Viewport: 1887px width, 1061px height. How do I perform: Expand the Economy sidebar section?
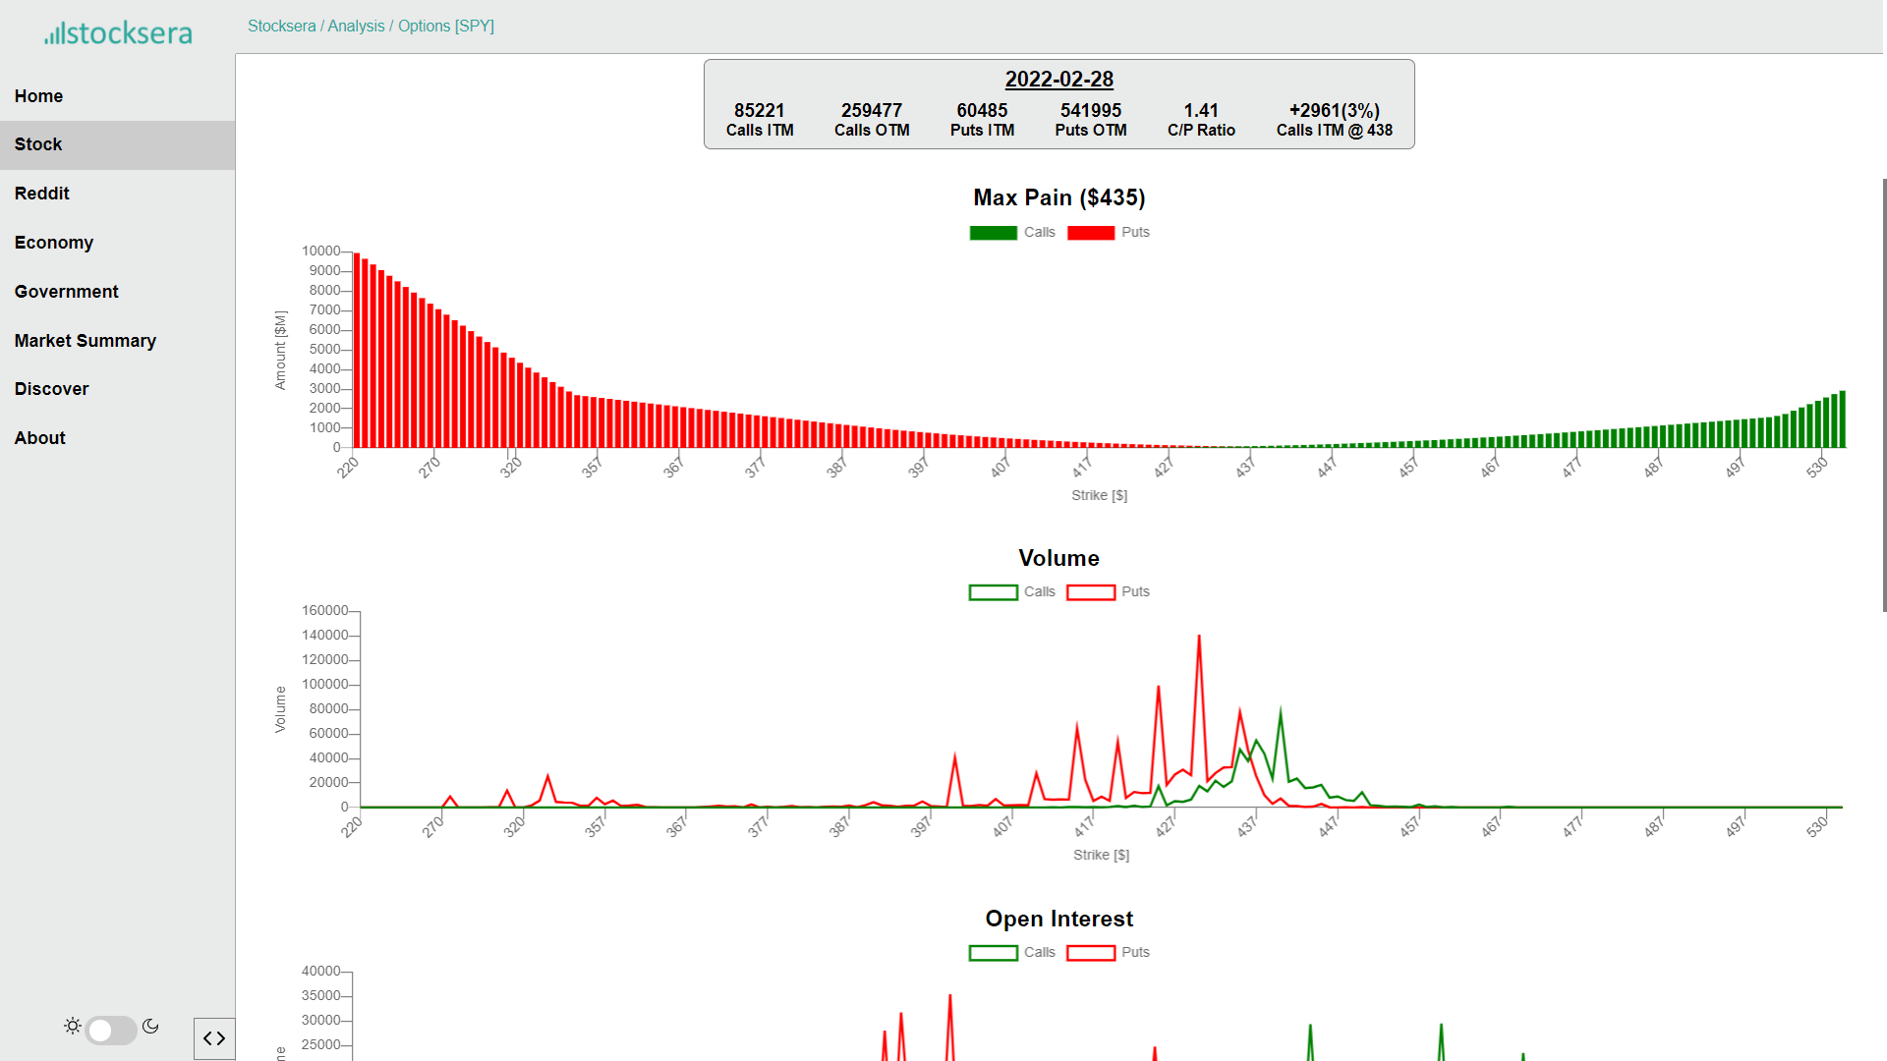pos(54,243)
